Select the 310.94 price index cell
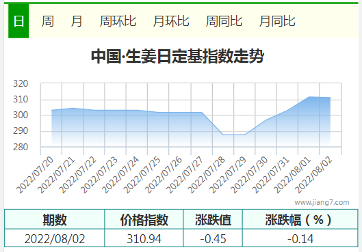Image resolution: width=362 pixels, height=252 pixels. click(144, 238)
